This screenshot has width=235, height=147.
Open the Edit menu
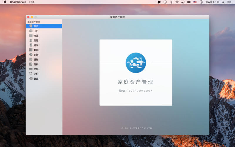click(x=31, y=2)
